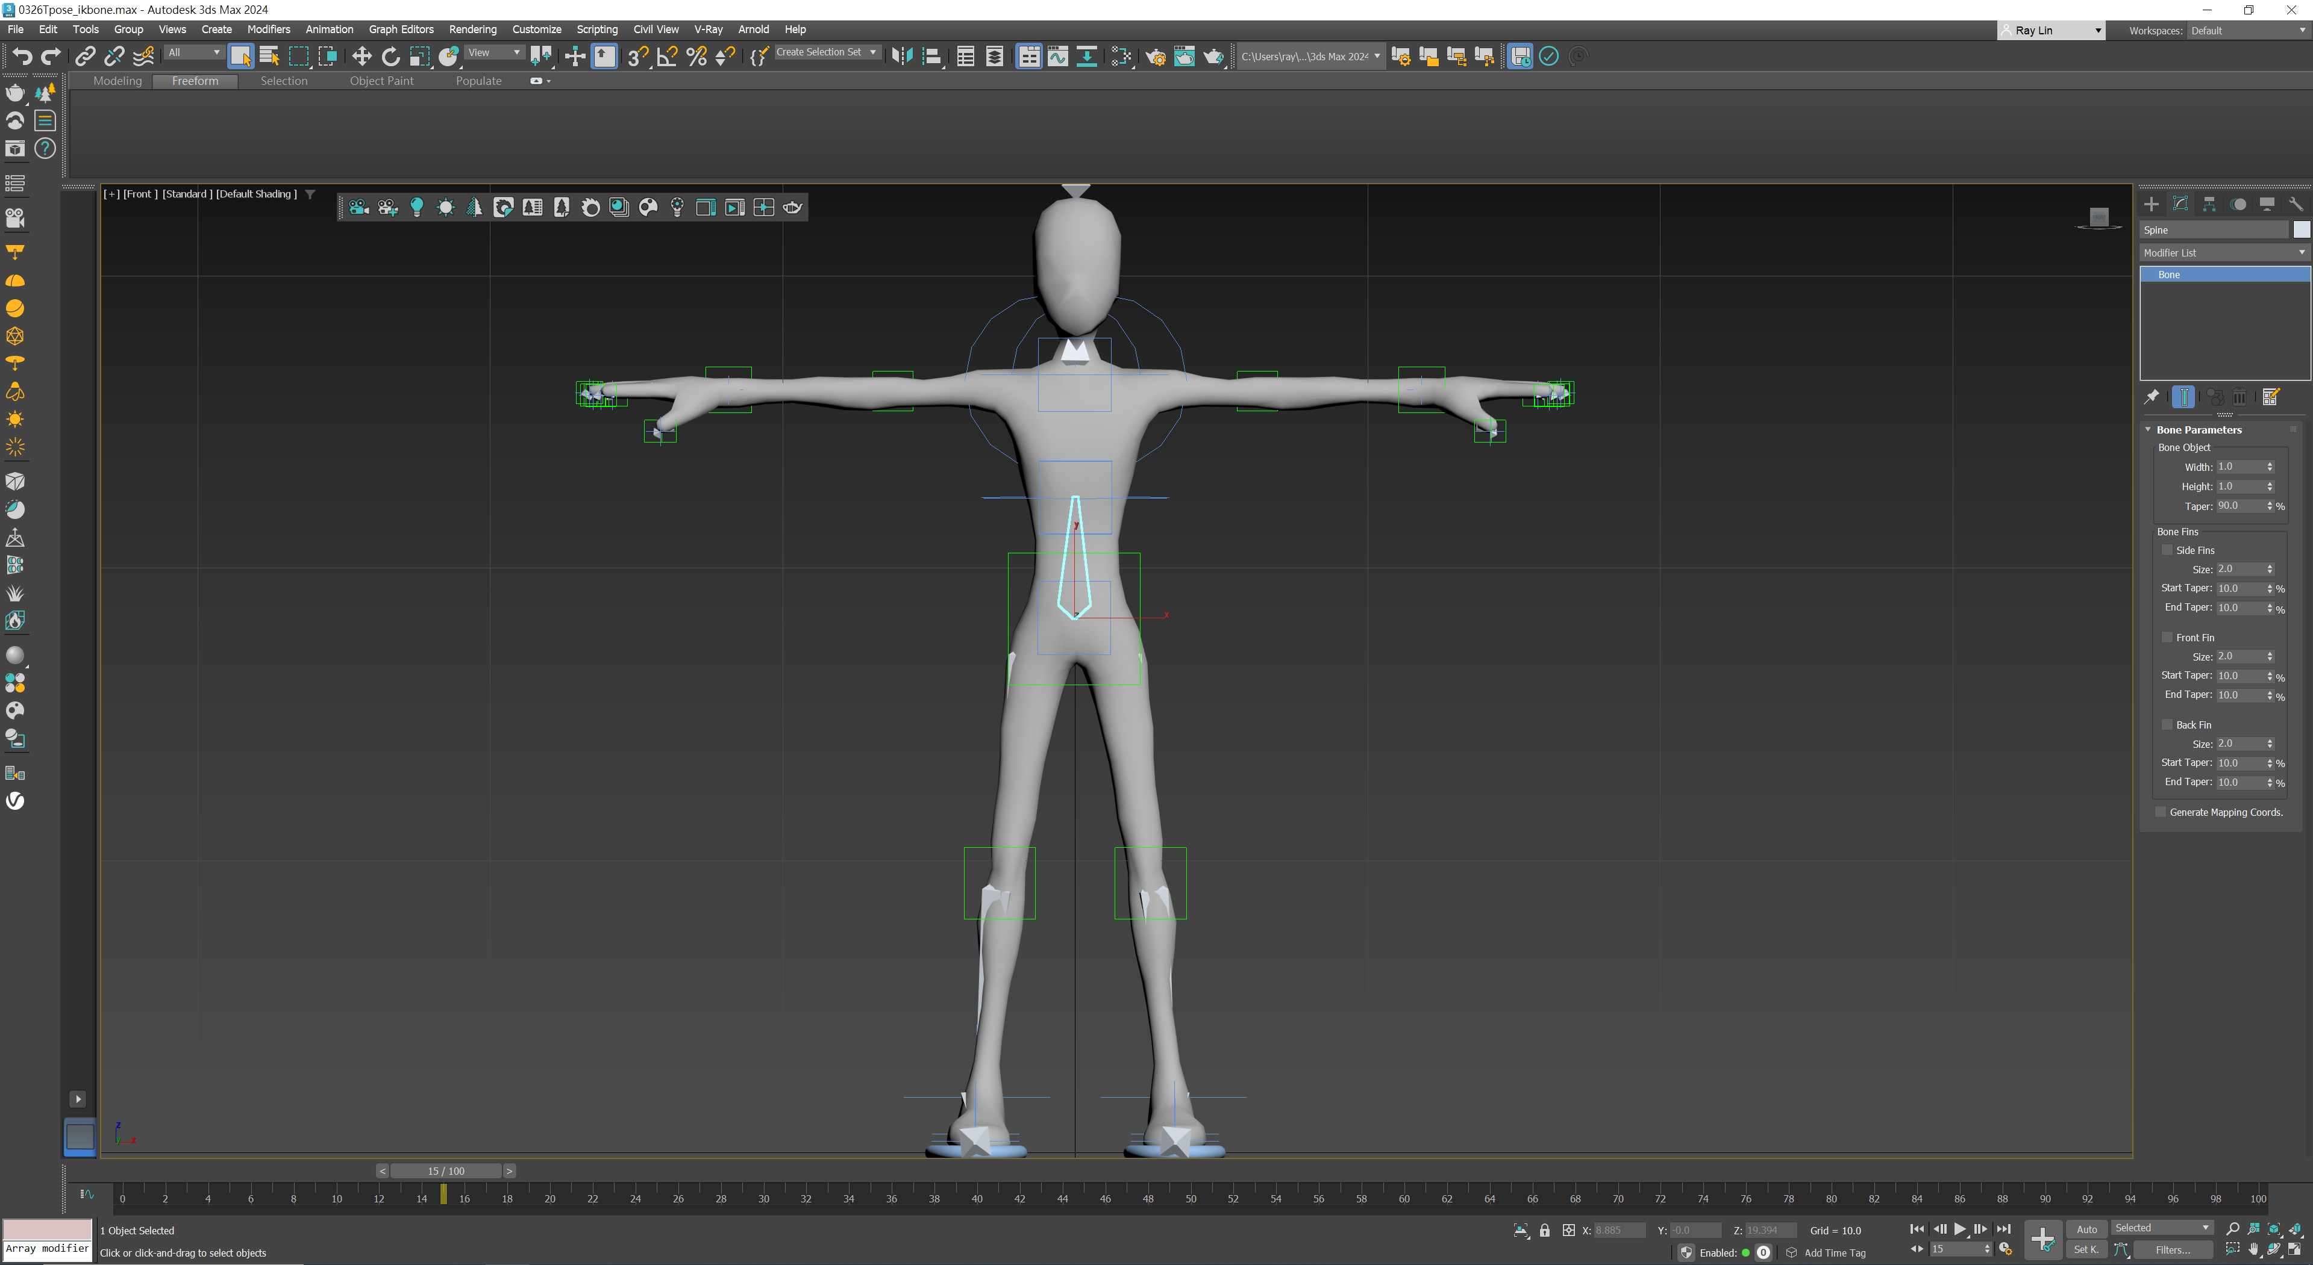Image resolution: width=2313 pixels, height=1265 pixels.
Task: Switch to the Object Paint ribbon tab
Action: tap(381, 81)
